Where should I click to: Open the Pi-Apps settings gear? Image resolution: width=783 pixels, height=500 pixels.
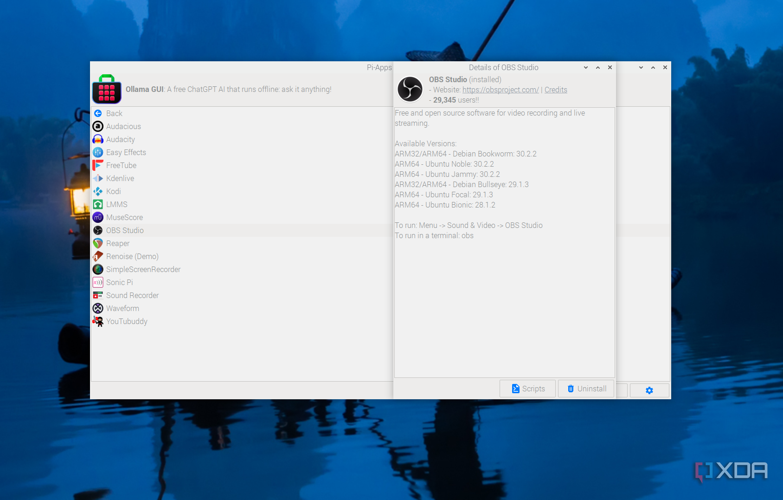[x=649, y=390]
